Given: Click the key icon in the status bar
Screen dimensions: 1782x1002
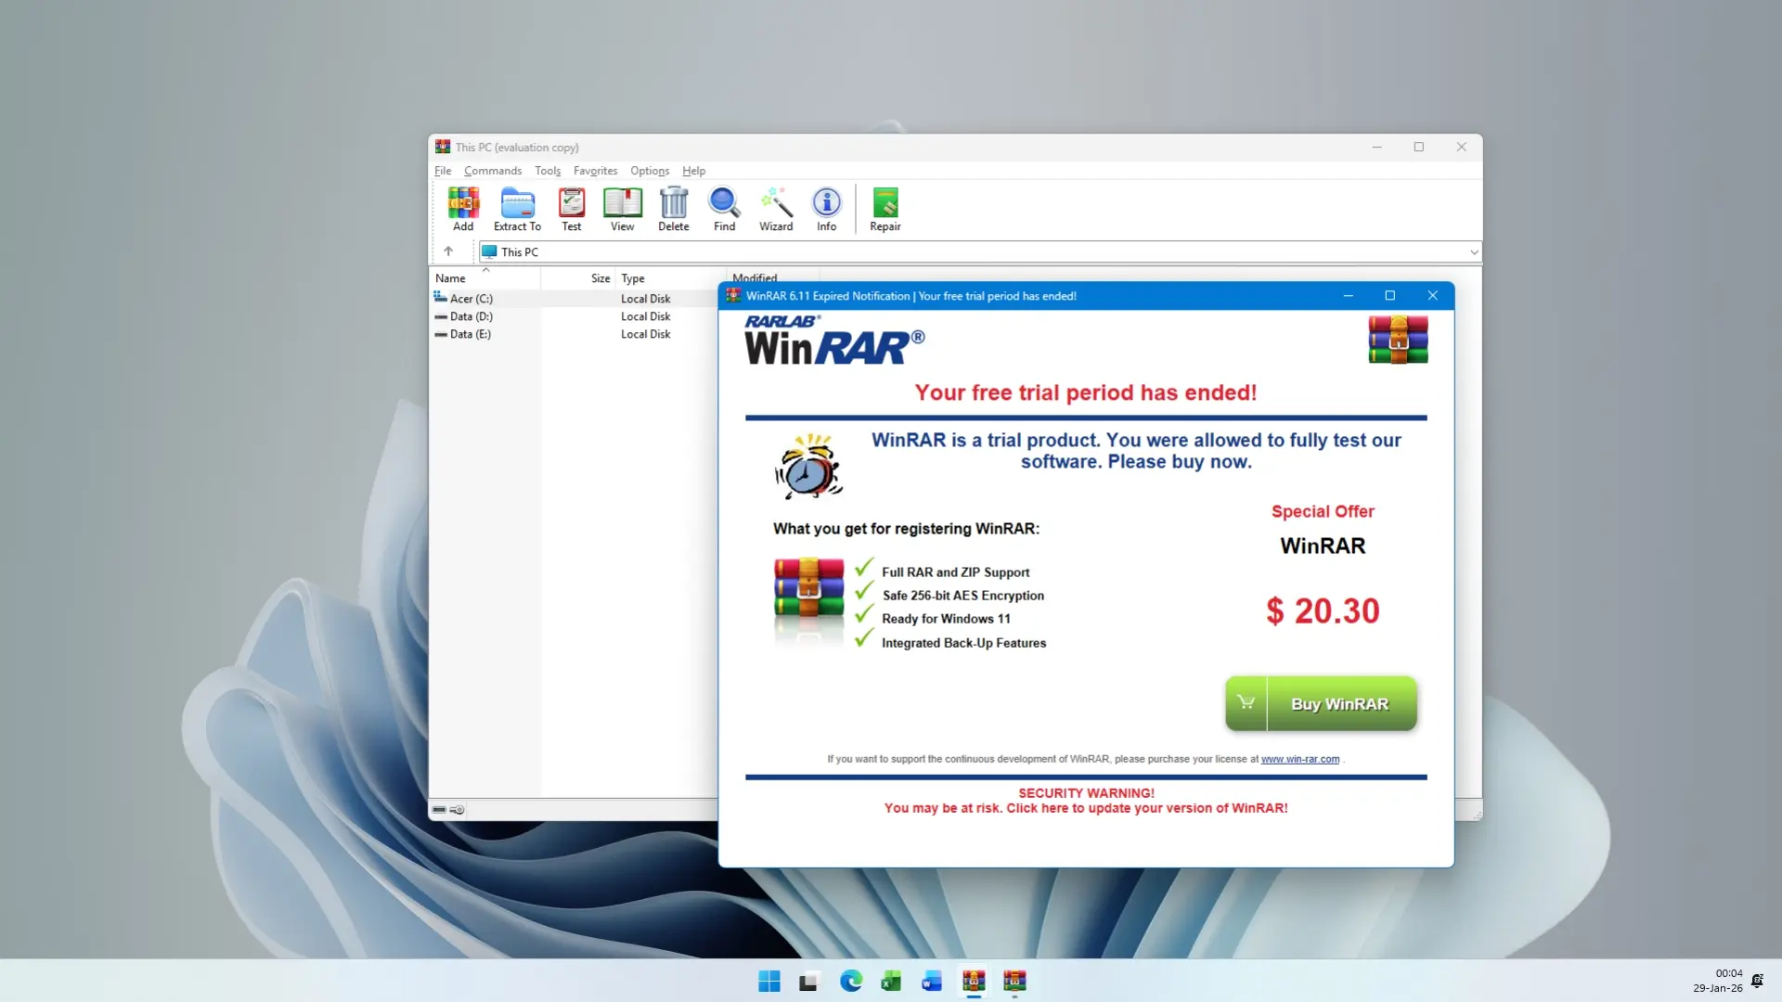Looking at the screenshot, I should (457, 809).
